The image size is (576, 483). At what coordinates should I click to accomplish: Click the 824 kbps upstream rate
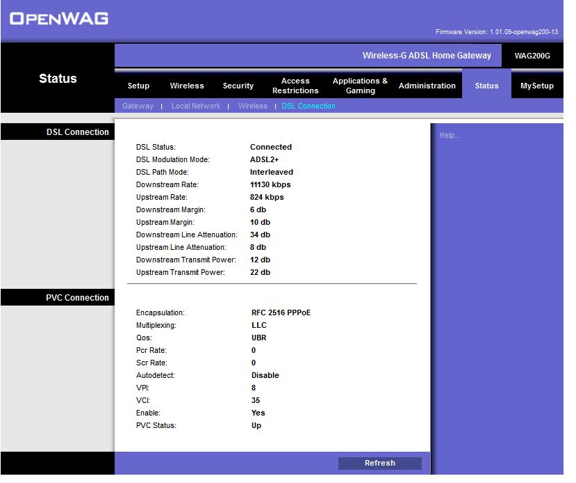click(x=267, y=197)
